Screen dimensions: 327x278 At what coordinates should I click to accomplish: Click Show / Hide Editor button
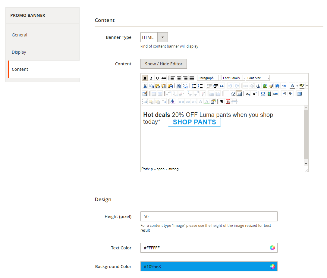pyautogui.click(x=164, y=64)
